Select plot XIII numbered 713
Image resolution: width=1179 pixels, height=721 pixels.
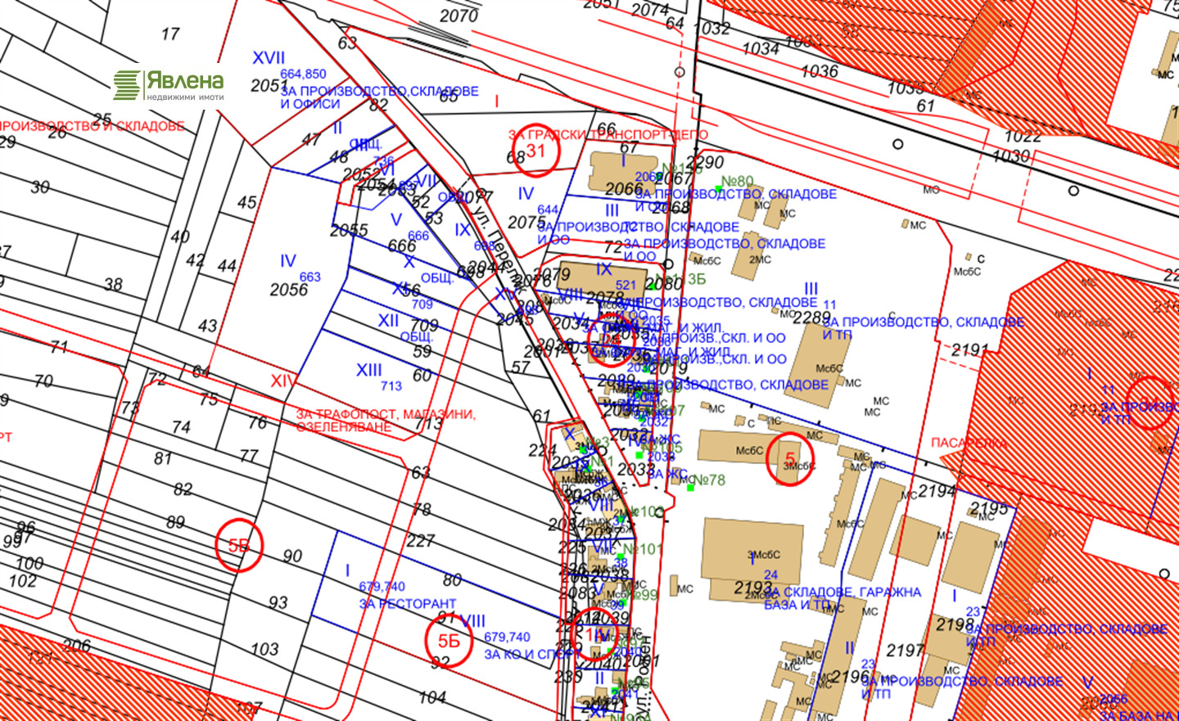[x=369, y=371]
